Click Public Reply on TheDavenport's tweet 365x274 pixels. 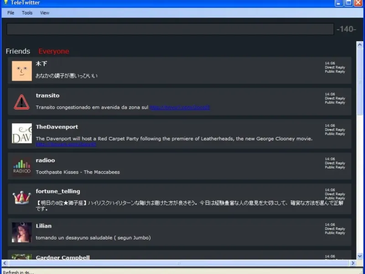coord(335,134)
